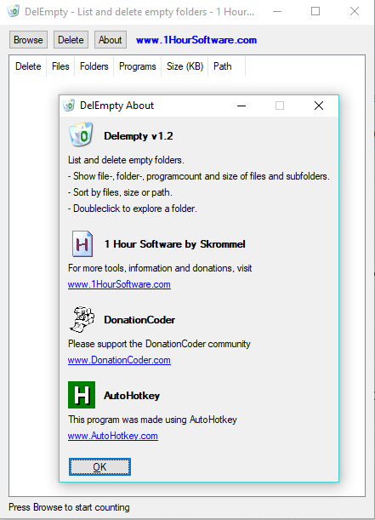375x520 pixels.
Task: Sort by the Programs column header
Action: [x=138, y=66]
